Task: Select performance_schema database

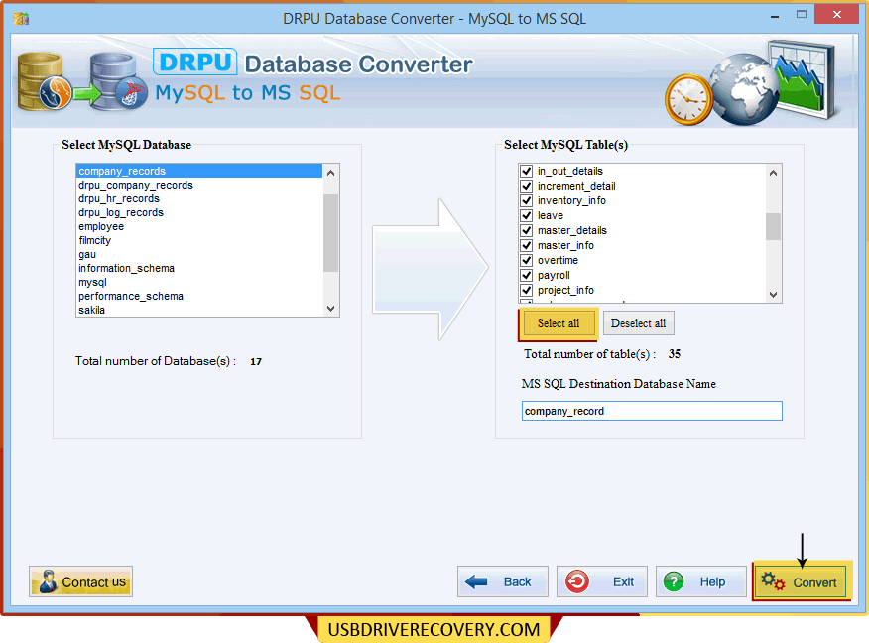Action: pyautogui.click(x=199, y=296)
